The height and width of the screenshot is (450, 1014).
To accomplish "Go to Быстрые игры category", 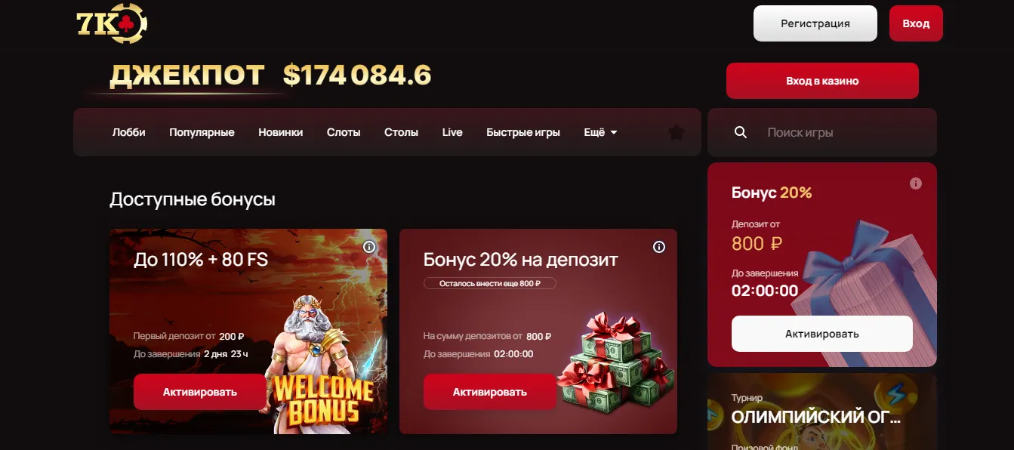I will (x=523, y=132).
